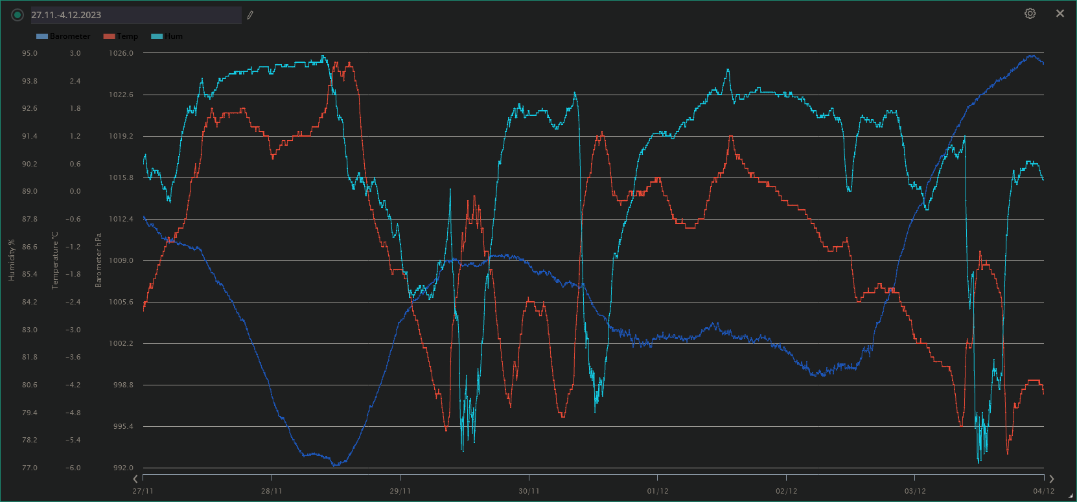Toggle the Temp series label in legend

pos(128,36)
